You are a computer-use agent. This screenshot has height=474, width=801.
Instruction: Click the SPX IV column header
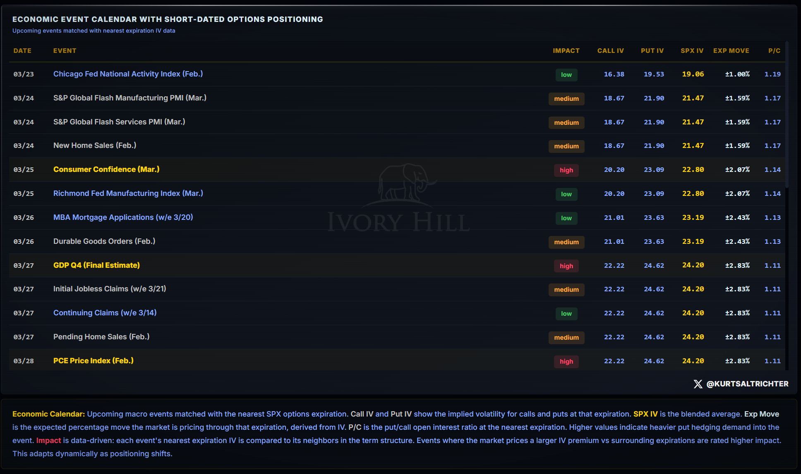[692, 51]
